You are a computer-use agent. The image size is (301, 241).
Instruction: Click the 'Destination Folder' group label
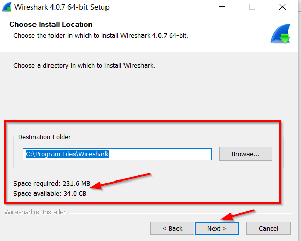(45, 137)
